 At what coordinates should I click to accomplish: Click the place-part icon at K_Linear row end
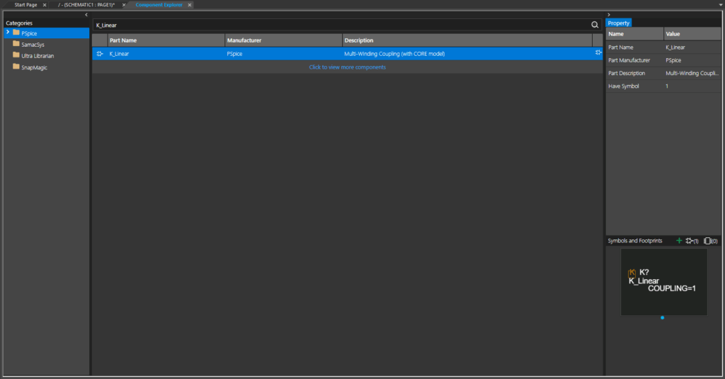(x=598, y=52)
